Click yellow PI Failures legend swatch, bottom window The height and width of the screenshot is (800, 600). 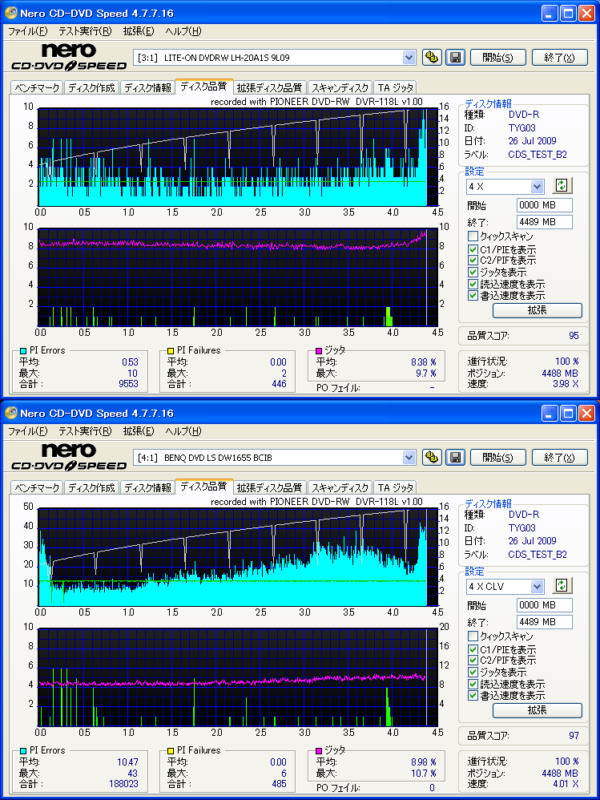171,750
